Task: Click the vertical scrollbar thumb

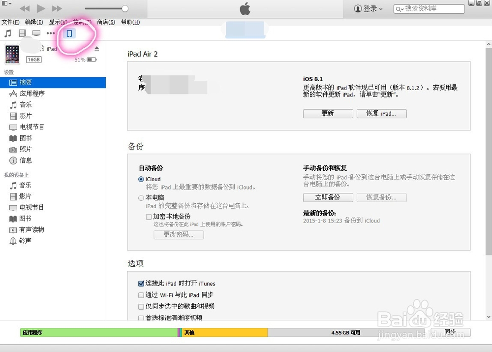Action: point(489,151)
